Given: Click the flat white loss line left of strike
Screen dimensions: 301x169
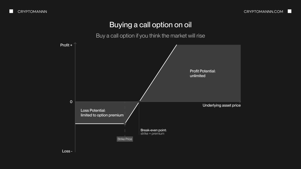Looking at the screenshot, I should (x=100, y=124).
